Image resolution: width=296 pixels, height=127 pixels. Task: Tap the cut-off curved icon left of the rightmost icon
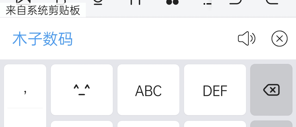(235, 2)
